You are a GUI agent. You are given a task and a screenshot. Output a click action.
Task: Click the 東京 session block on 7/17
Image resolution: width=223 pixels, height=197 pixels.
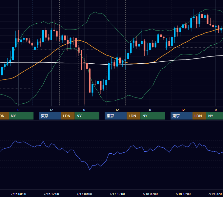(116, 116)
